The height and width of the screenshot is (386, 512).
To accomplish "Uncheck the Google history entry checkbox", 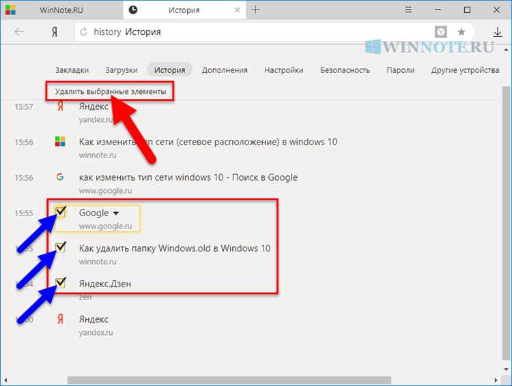I will (x=60, y=212).
